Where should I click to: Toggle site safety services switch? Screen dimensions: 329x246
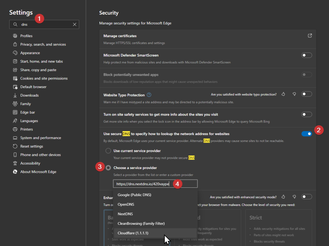[307, 114]
